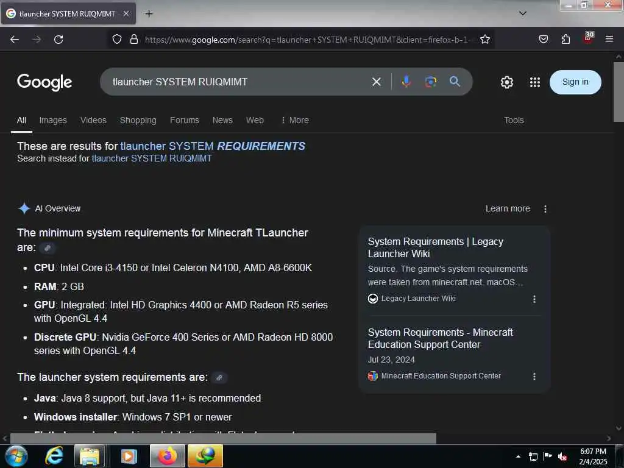
Task: Click the extension icon with badge 30
Action: [588, 38]
